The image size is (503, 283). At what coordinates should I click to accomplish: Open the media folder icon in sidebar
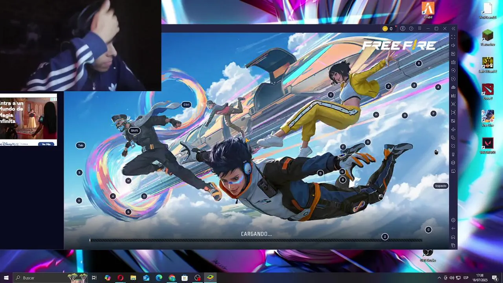(x=453, y=121)
